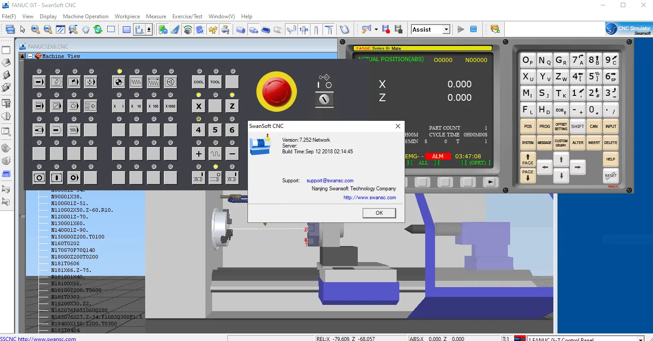Click the left arrow cursor key
The image size is (653, 341).
544,168
